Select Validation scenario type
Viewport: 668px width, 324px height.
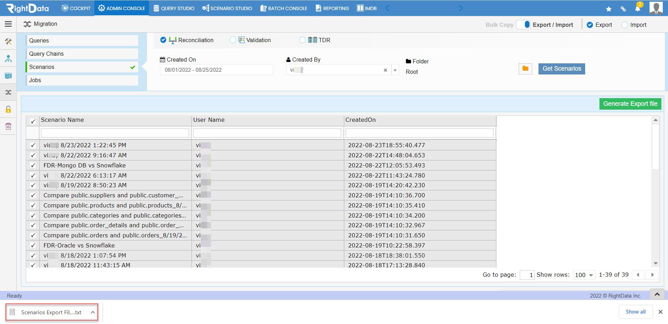pyautogui.click(x=233, y=40)
